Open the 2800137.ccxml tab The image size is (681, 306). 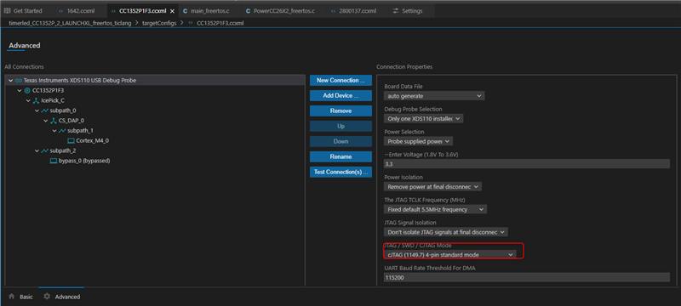(x=354, y=11)
